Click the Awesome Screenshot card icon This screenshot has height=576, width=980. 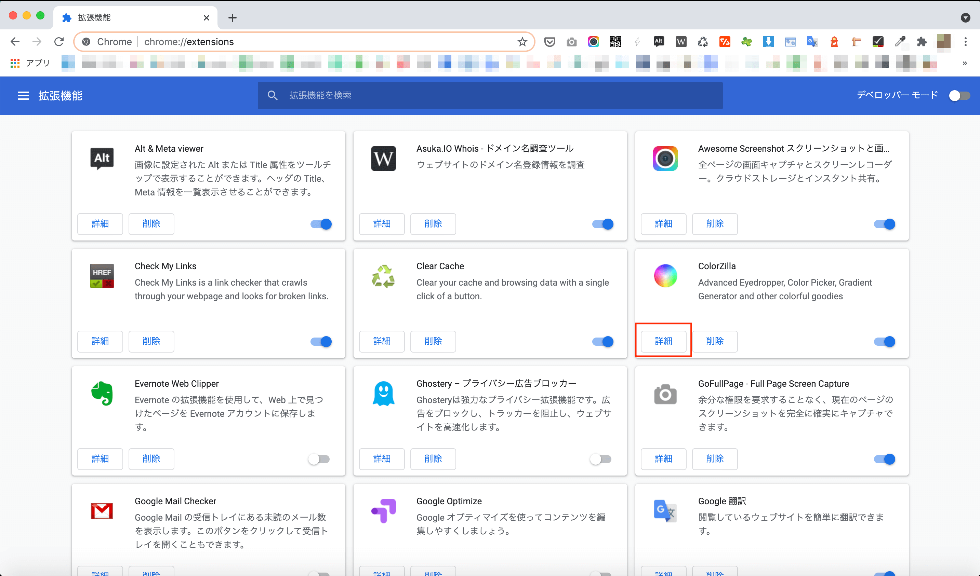665,158
